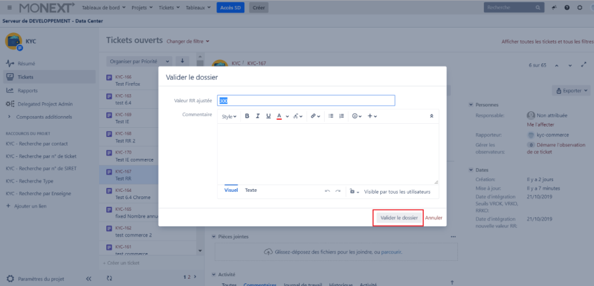Collapse the editor toolbar with double chevron
Image resolution: width=594 pixels, height=286 pixels.
tap(432, 116)
